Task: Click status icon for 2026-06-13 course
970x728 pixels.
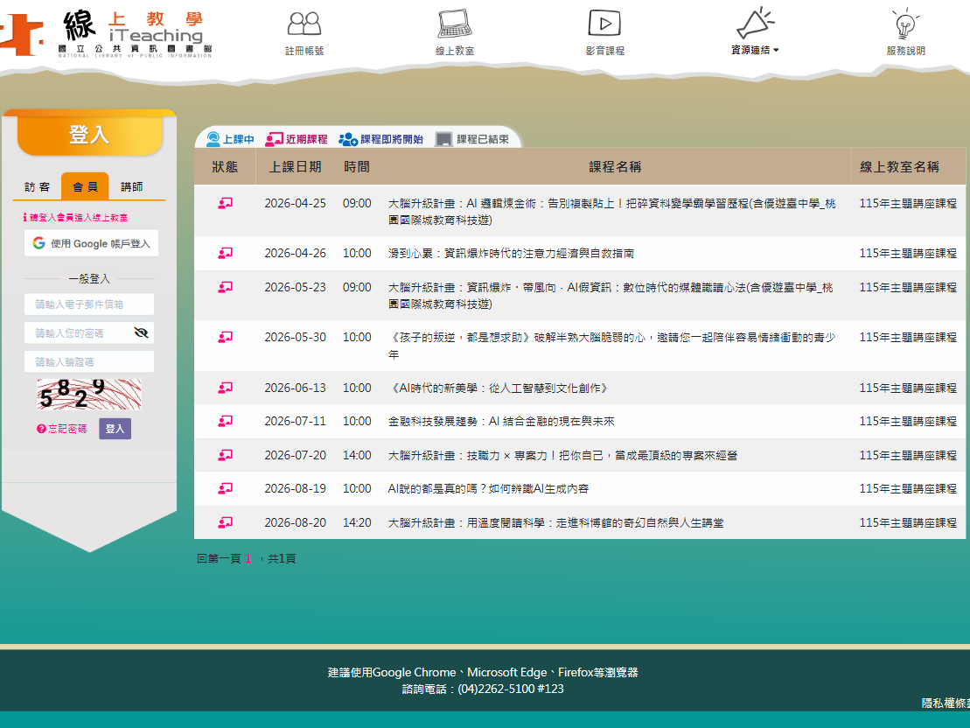Action: pos(225,388)
